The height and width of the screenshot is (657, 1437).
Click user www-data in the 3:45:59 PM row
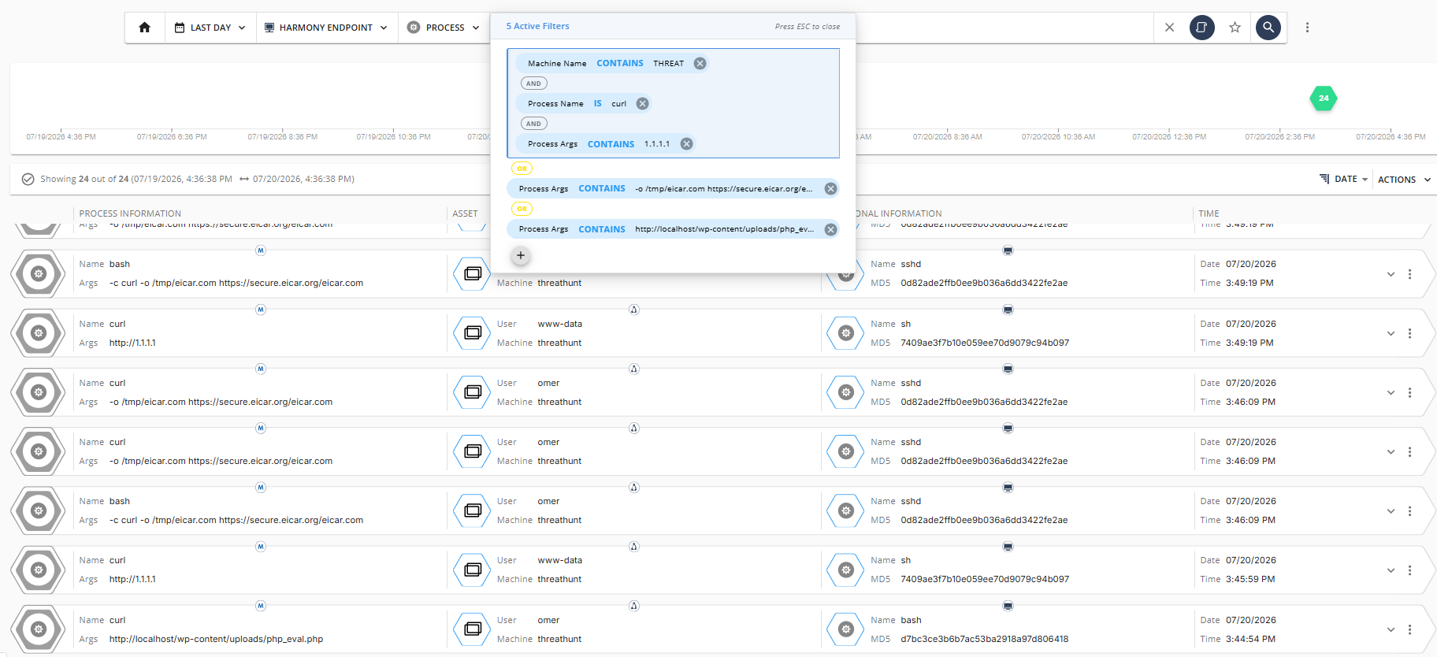click(559, 560)
